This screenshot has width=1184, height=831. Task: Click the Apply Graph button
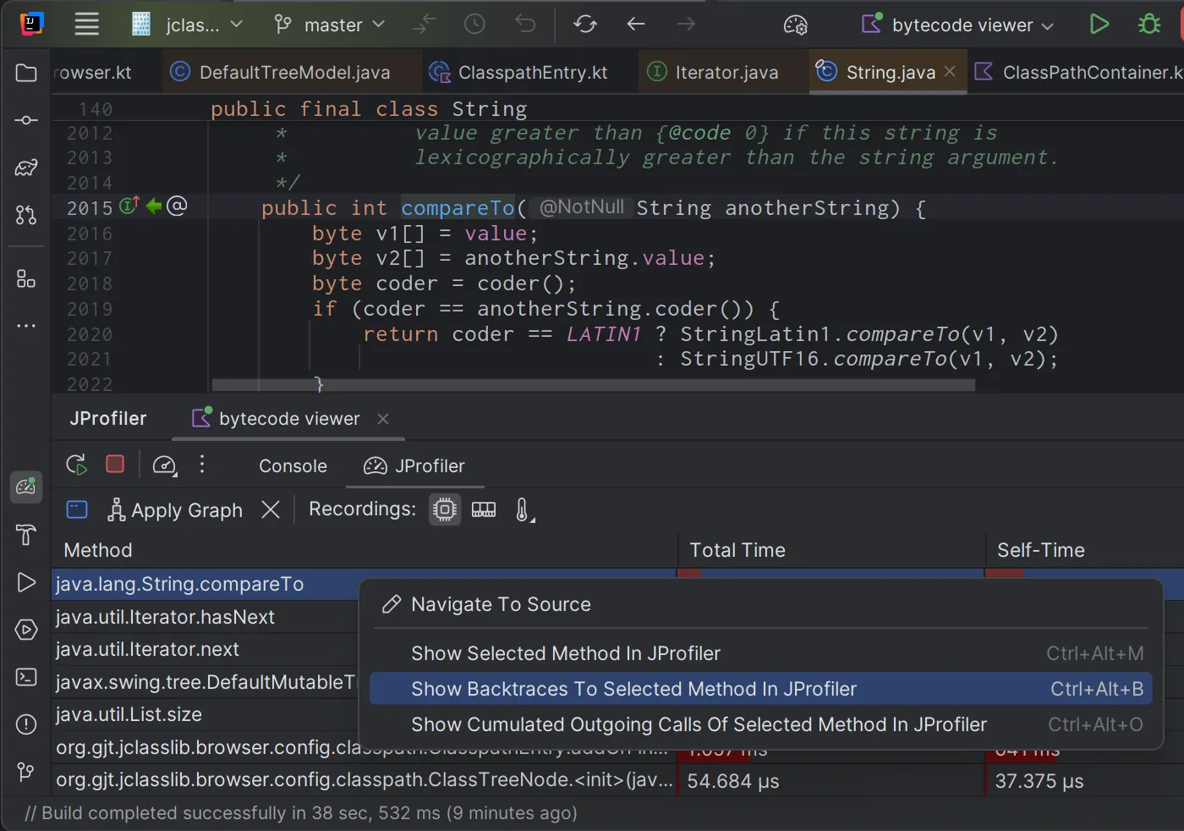pyautogui.click(x=175, y=510)
